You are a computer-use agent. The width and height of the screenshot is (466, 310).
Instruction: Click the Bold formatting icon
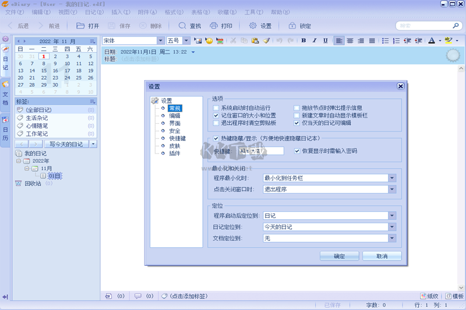point(303,41)
